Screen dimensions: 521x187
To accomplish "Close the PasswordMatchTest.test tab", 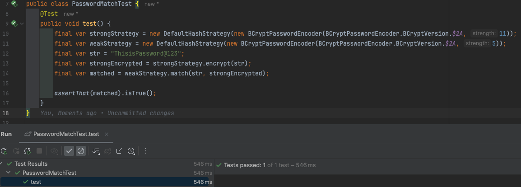I will pyautogui.click(x=107, y=134).
